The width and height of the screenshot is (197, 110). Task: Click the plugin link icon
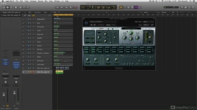[152, 25]
